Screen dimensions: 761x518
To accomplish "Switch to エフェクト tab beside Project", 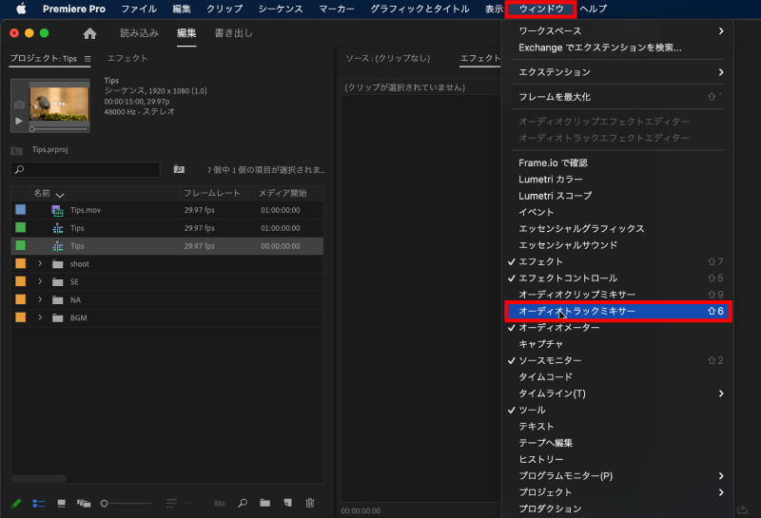I will click(x=127, y=58).
